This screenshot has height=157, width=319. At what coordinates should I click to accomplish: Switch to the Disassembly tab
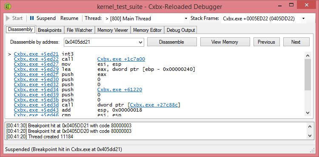(20, 30)
